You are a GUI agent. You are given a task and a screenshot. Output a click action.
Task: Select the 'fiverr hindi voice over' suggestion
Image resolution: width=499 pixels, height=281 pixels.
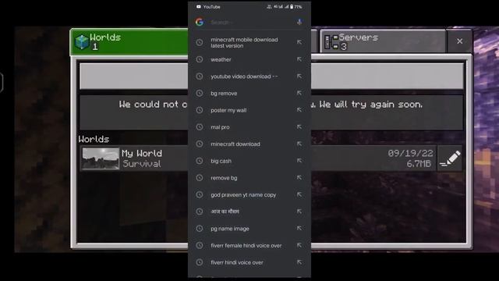[x=237, y=262]
